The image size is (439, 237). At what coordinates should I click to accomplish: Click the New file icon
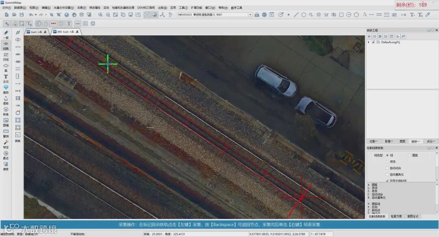click(7, 15)
